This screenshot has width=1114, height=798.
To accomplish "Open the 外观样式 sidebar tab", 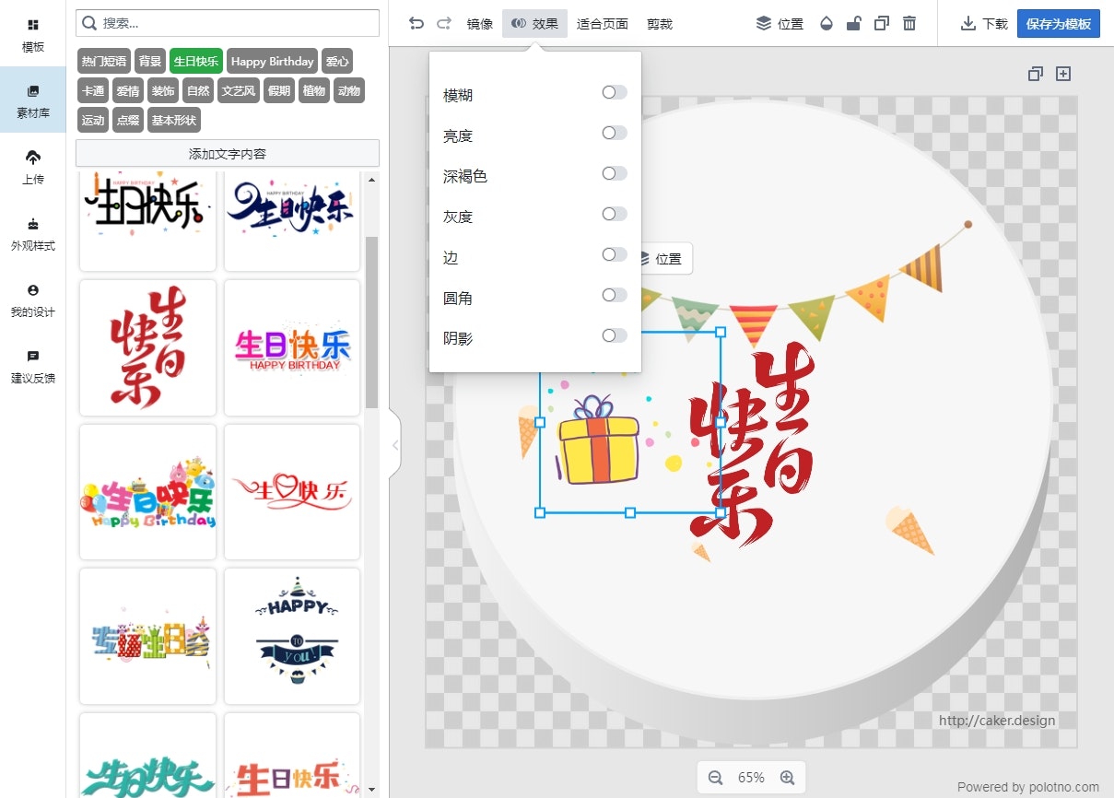I will pos(33,234).
